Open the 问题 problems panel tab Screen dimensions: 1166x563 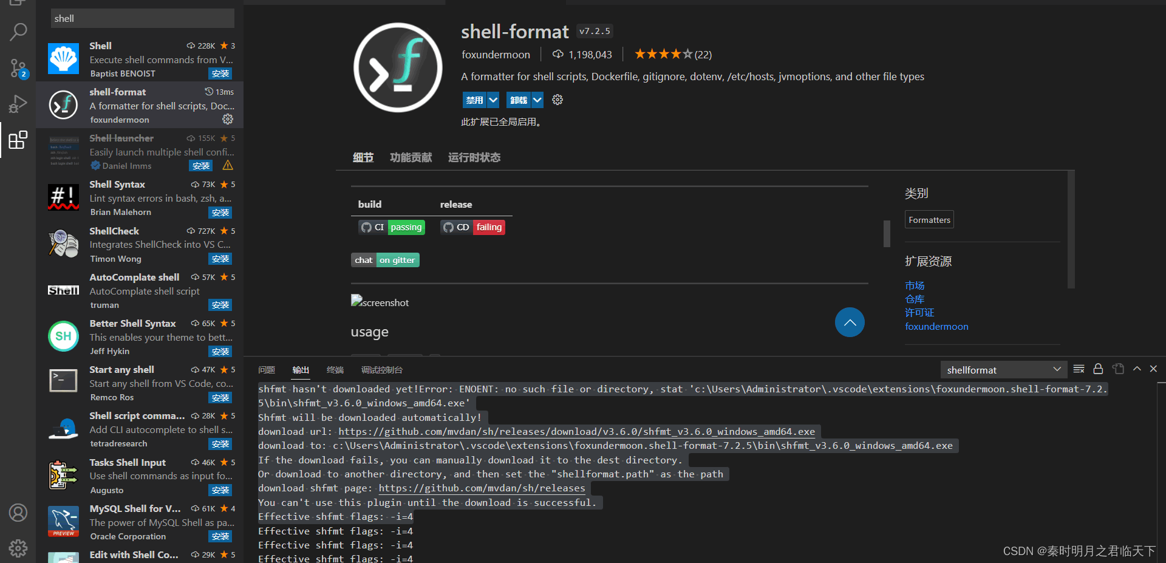(267, 370)
